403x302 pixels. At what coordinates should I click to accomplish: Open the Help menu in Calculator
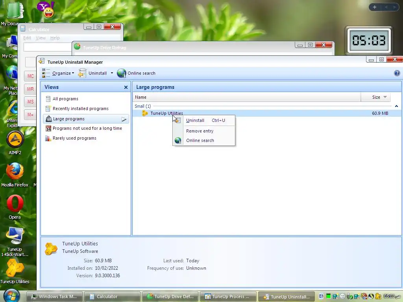pyautogui.click(x=55, y=38)
